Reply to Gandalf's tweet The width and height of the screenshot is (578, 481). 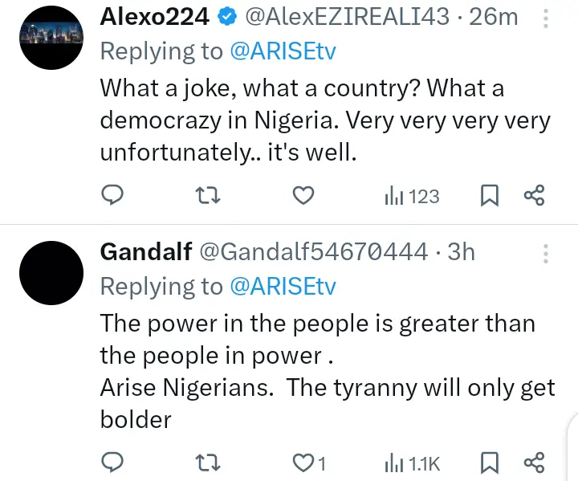click(x=113, y=462)
